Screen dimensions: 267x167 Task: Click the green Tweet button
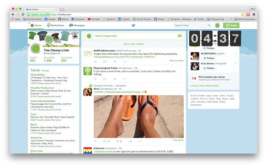[231, 25]
